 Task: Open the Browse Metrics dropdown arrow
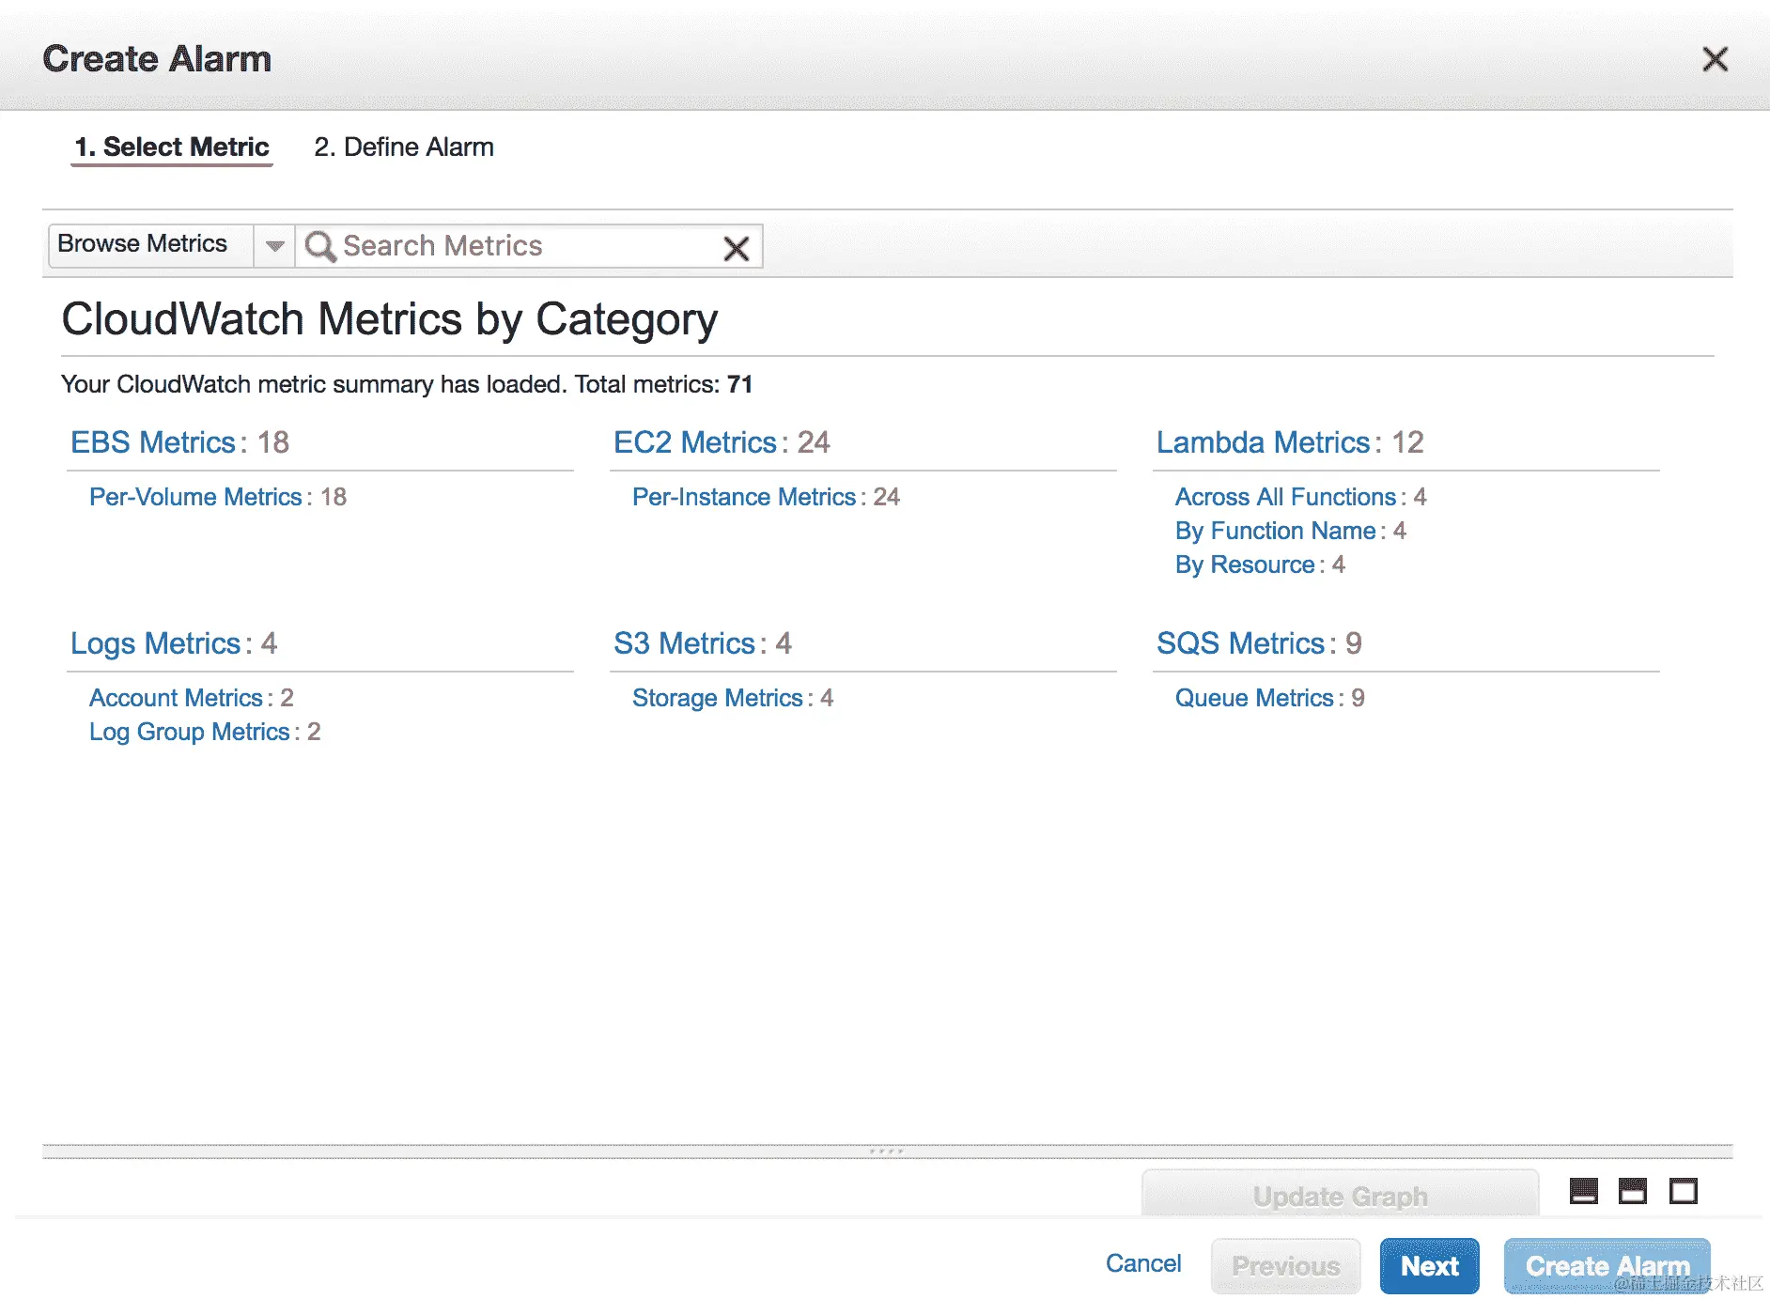coord(274,246)
